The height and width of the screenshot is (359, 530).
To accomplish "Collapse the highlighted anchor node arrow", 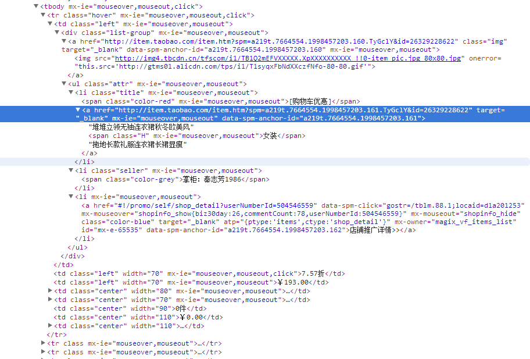I will coord(78,109).
